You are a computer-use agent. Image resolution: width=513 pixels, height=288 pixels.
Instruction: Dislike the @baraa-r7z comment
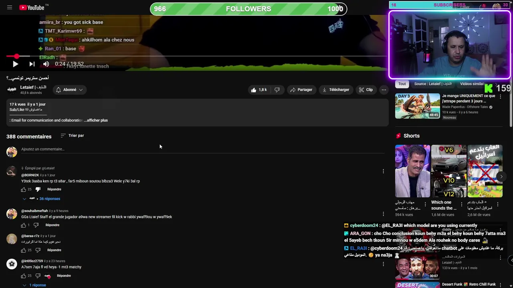pyautogui.click(x=38, y=250)
